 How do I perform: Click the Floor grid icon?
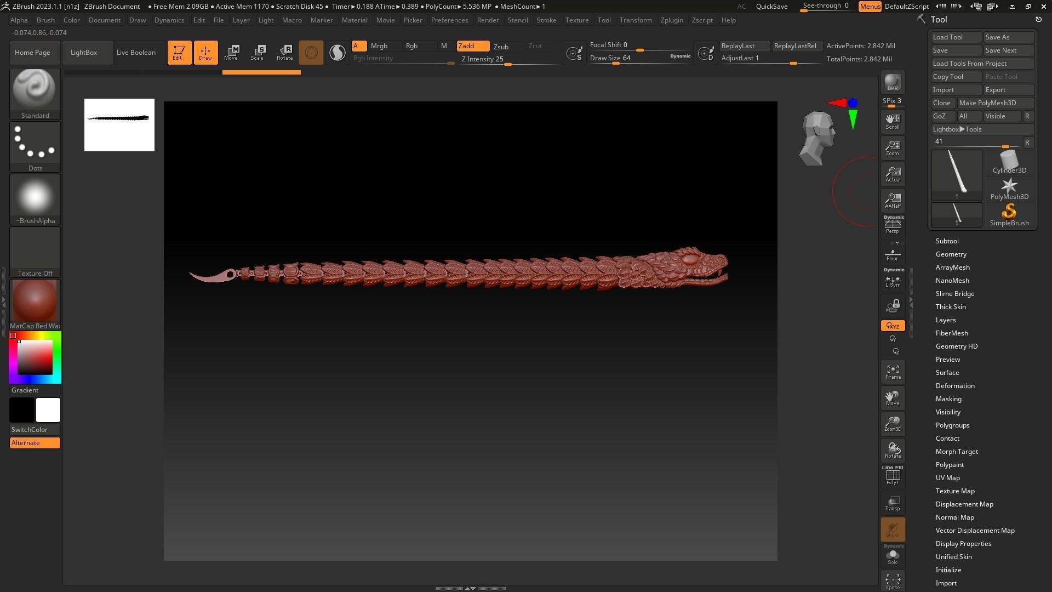893,253
